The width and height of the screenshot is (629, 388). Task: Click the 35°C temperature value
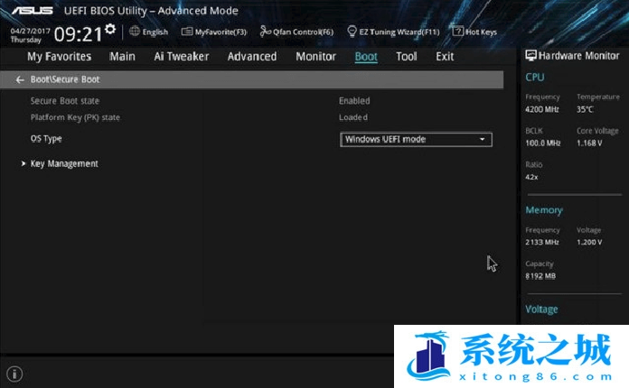(x=585, y=109)
